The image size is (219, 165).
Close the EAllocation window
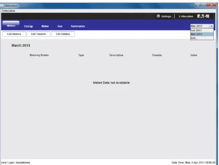point(211,5)
